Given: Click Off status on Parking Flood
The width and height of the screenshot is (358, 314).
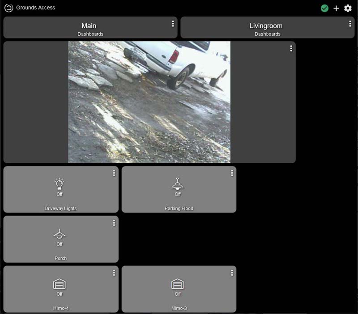Looking at the screenshot, I should click(x=178, y=194).
